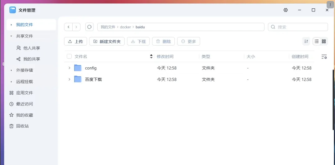The width and height of the screenshot is (335, 165).
Task: Toggle the select-all checkbox in header
Action: point(69,56)
